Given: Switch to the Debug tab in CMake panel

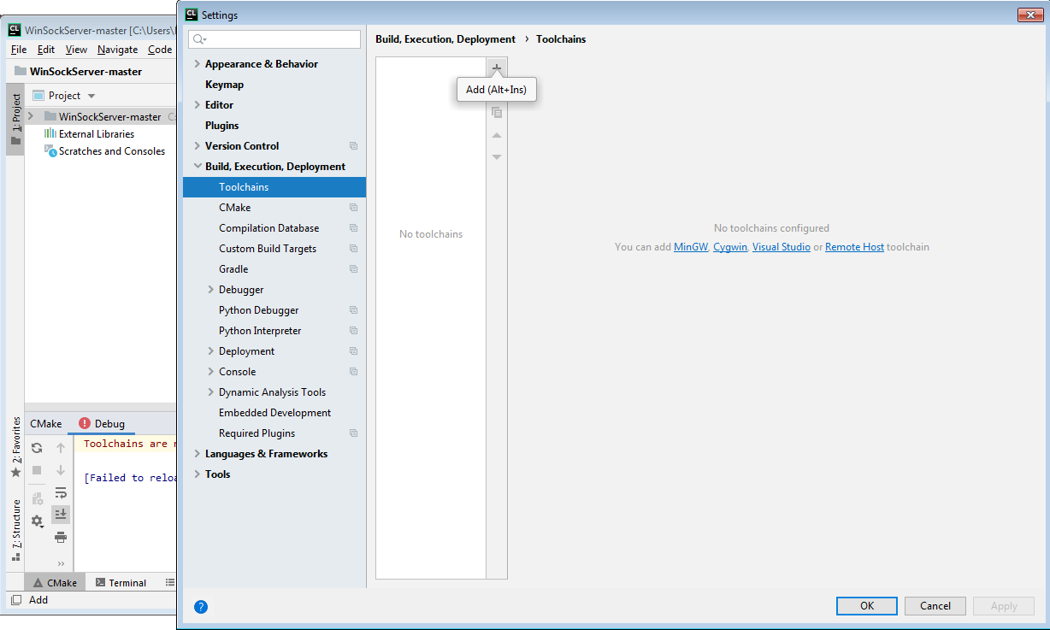Looking at the screenshot, I should tap(102, 423).
